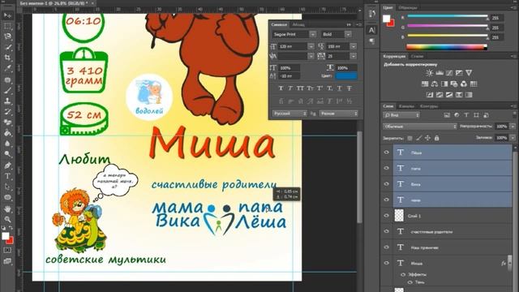Screen dimensions: 519x292
Task: Open the layer blend mode dropdown
Action: (420, 127)
